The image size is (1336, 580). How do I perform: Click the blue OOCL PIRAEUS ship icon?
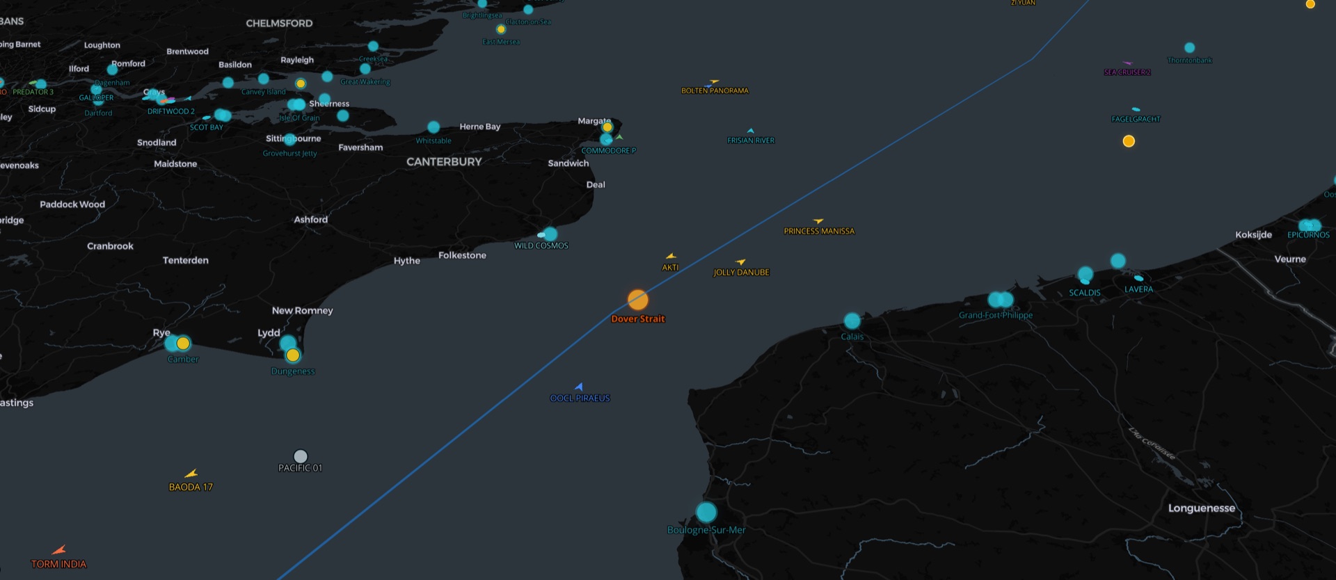(579, 387)
